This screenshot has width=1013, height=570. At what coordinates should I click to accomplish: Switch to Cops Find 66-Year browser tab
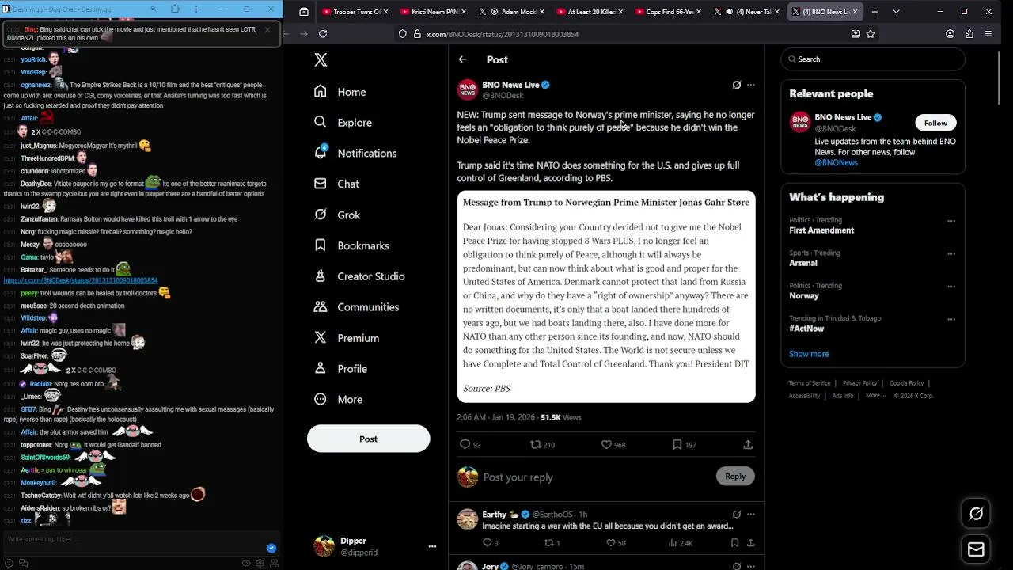coord(668,12)
